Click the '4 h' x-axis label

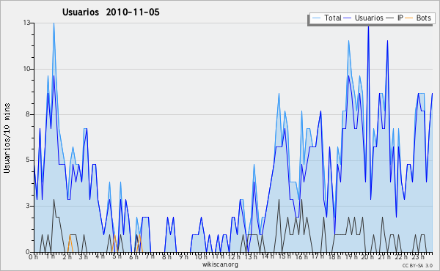pyautogui.click(x=100, y=256)
